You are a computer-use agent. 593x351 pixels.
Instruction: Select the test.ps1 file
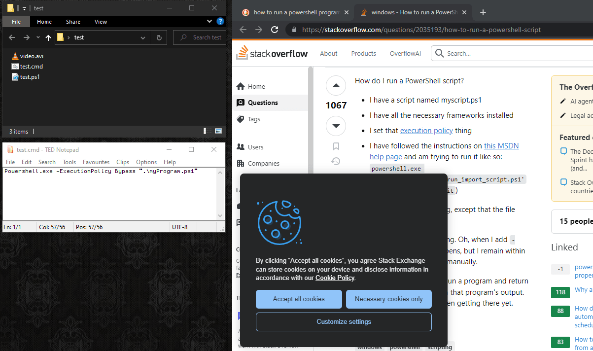30,77
